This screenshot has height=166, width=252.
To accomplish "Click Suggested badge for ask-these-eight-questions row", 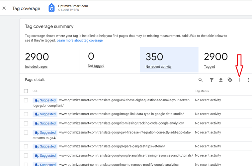I will [x=45, y=100].
